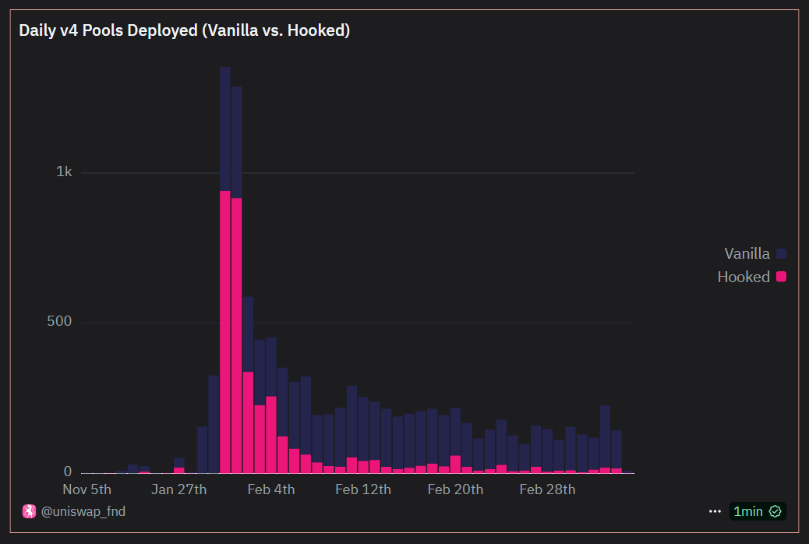The height and width of the screenshot is (544, 809).
Task: Click the 1min refresh status badge
Action: (x=758, y=511)
